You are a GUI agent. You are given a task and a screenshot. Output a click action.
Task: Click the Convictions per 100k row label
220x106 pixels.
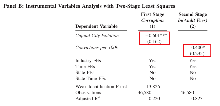coord(97,48)
